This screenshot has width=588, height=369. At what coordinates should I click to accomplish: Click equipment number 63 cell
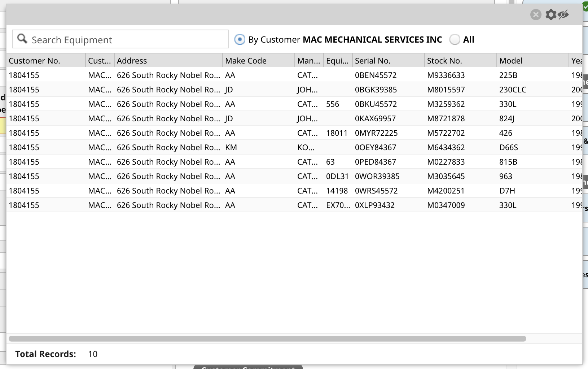330,162
